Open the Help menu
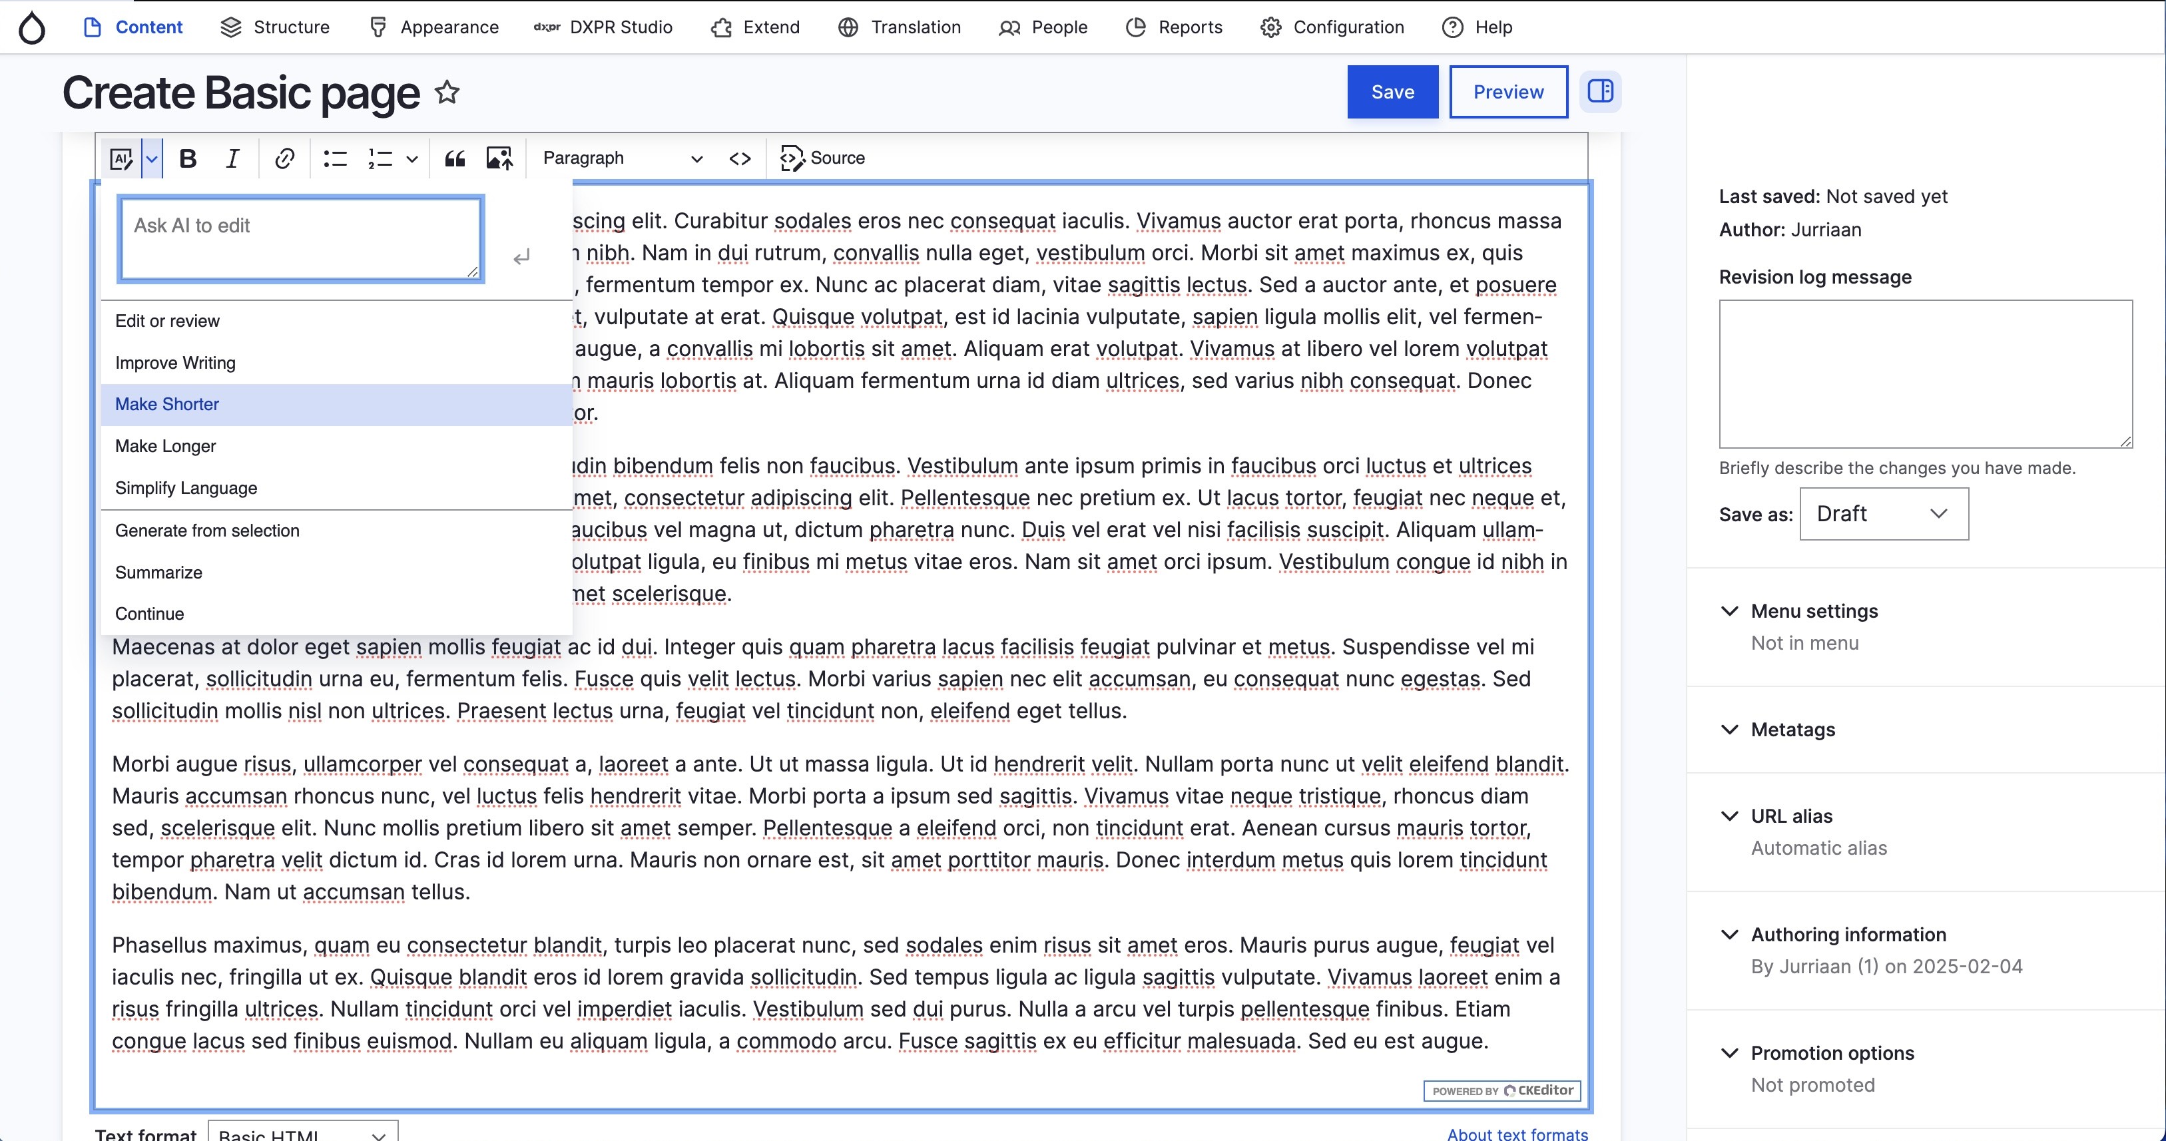The width and height of the screenshot is (2166, 1141). 1478,27
